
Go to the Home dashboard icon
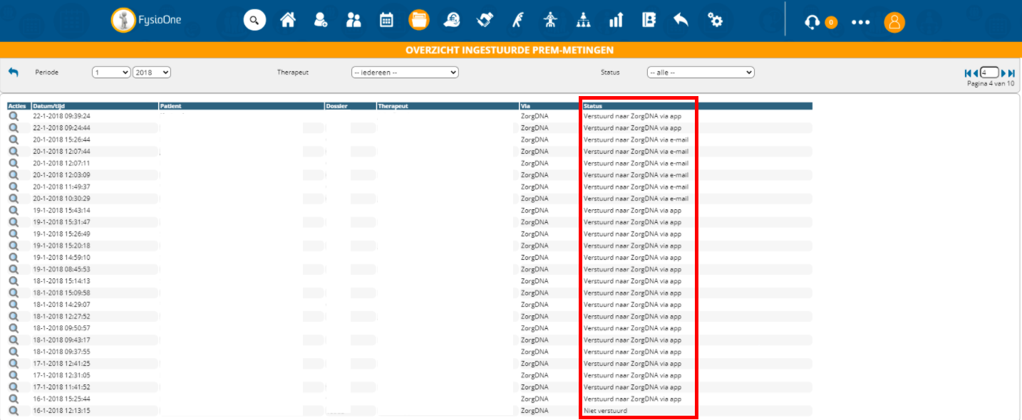(288, 20)
